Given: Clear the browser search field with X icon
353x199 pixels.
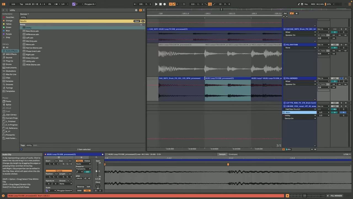Looking at the screenshot, I should [136, 10].
